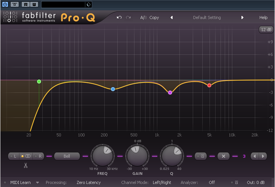Set band to Right channel only

coord(38,156)
